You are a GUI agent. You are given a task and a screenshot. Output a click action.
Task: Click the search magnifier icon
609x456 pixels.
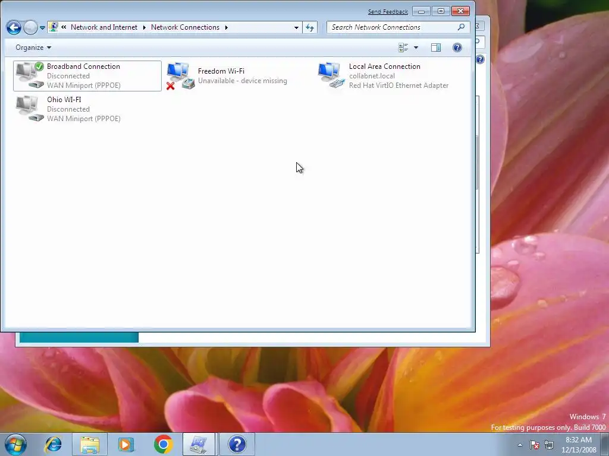click(x=461, y=27)
